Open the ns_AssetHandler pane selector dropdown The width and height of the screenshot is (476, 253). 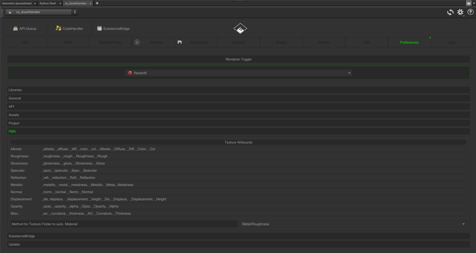[42, 12]
